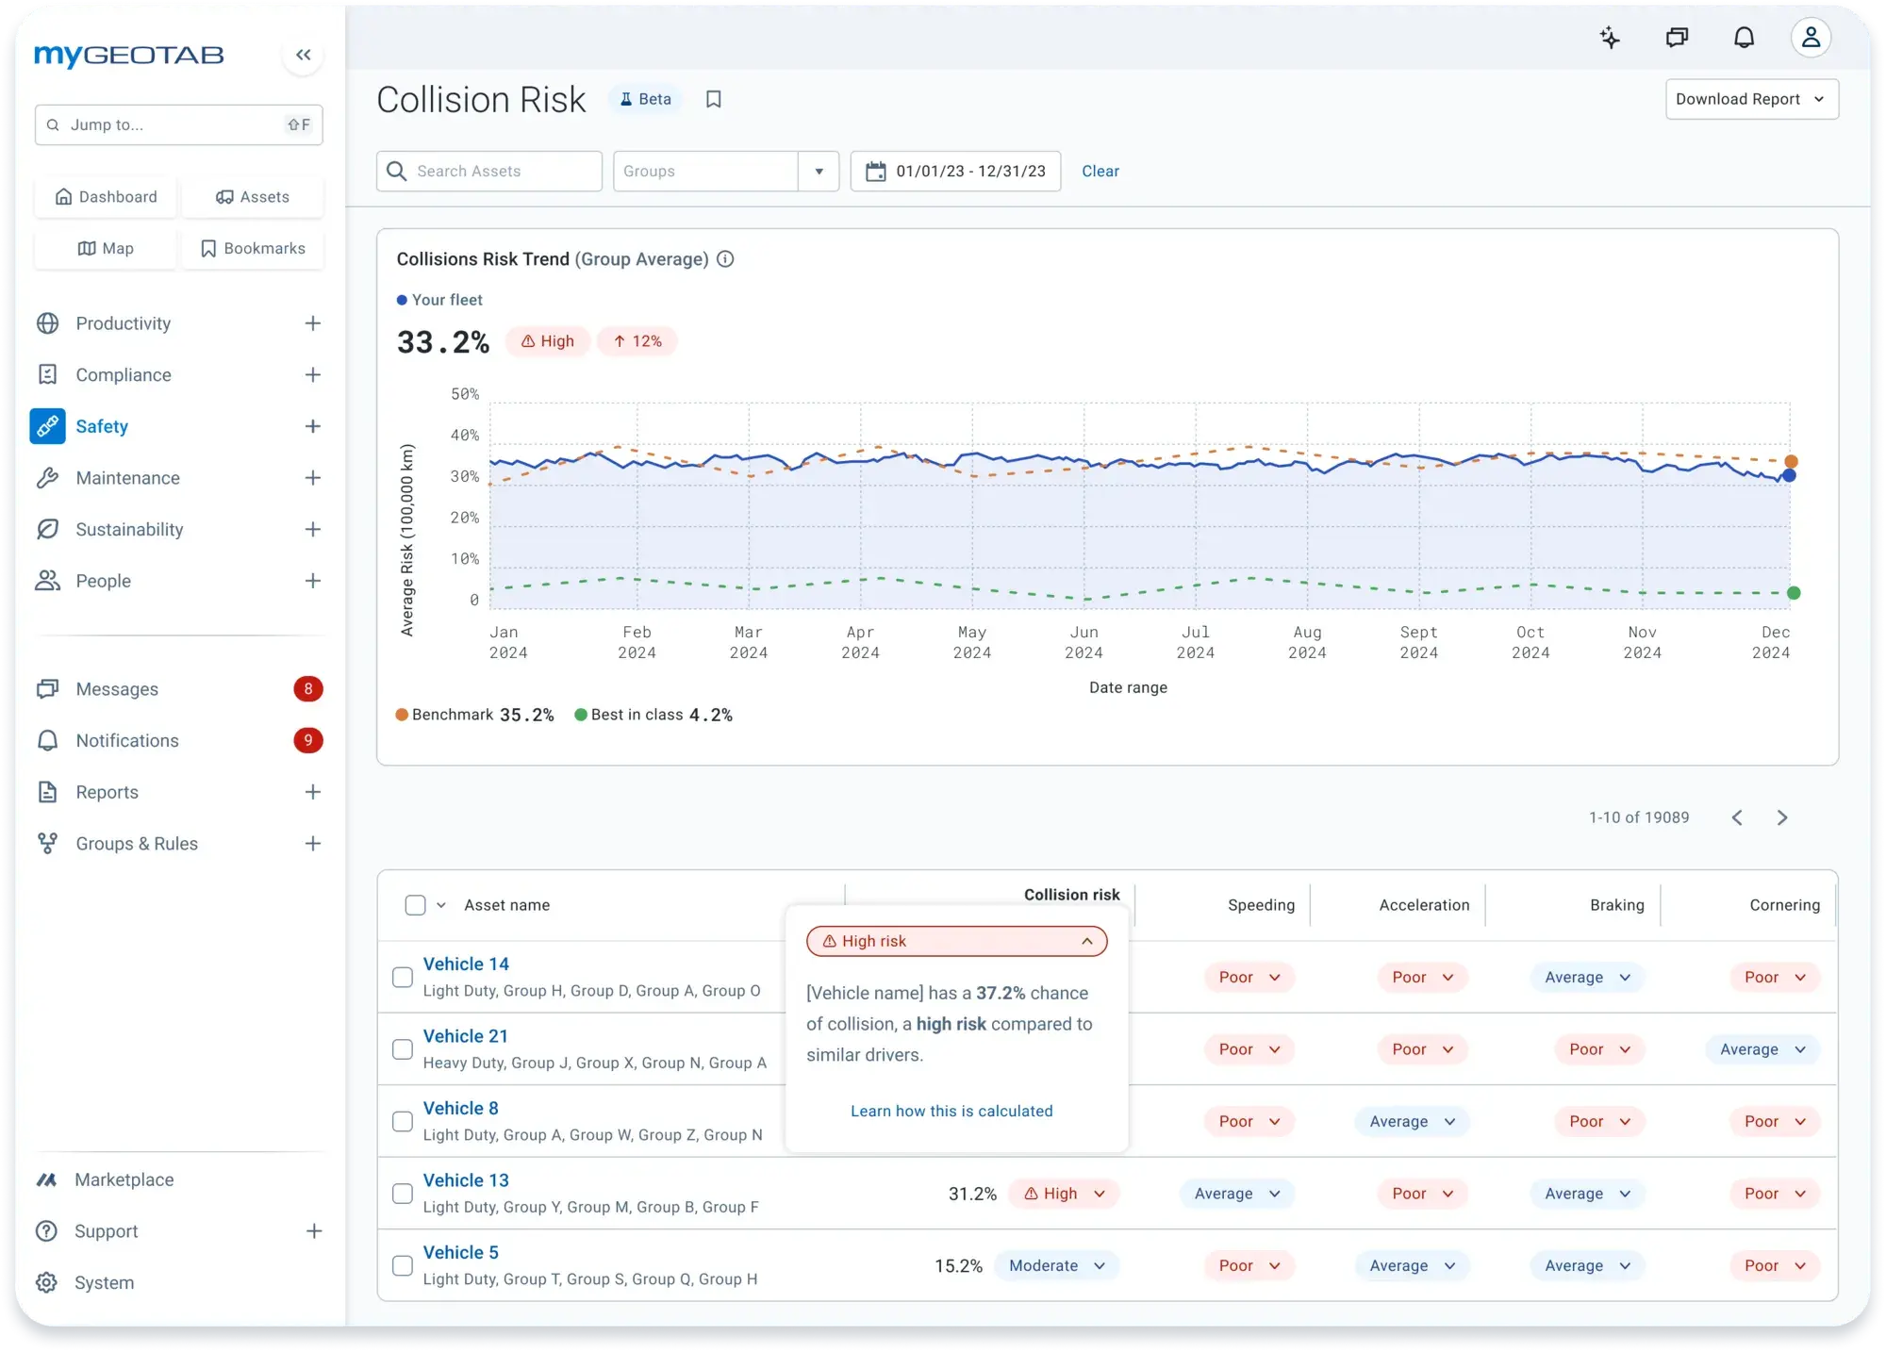The width and height of the screenshot is (1886, 1352).
Task: Switch to the Assets tab
Action: pyautogui.click(x=253, y=196)
